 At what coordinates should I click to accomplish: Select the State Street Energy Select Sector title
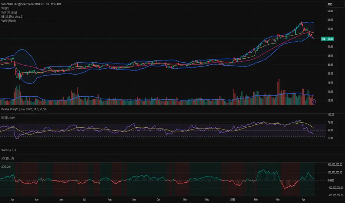click(31, 4)
